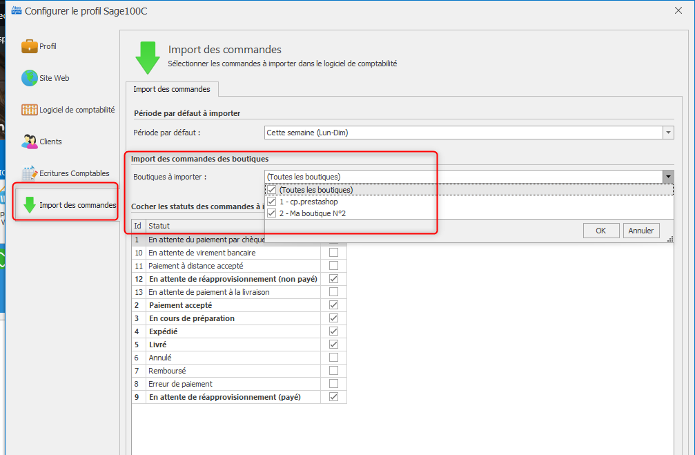Click the Clients people icon

29,142
